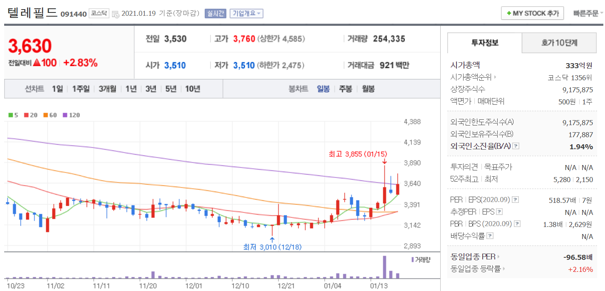Image resolution: width=605 pixels, height=291 pixels.
Task: Toggle the 실시간 real-time button
Action: tap(215, 13)
